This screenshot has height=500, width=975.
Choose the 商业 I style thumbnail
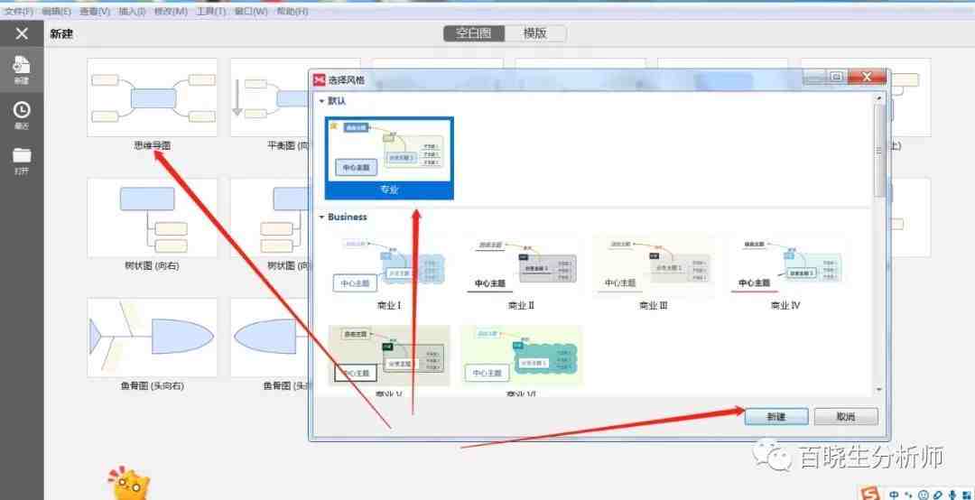[x=389, y=266]
